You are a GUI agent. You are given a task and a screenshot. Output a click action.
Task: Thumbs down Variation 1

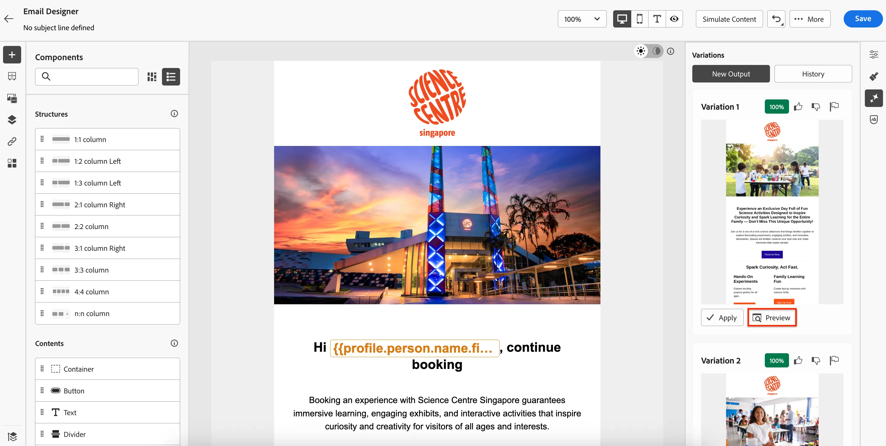(816, 107)
